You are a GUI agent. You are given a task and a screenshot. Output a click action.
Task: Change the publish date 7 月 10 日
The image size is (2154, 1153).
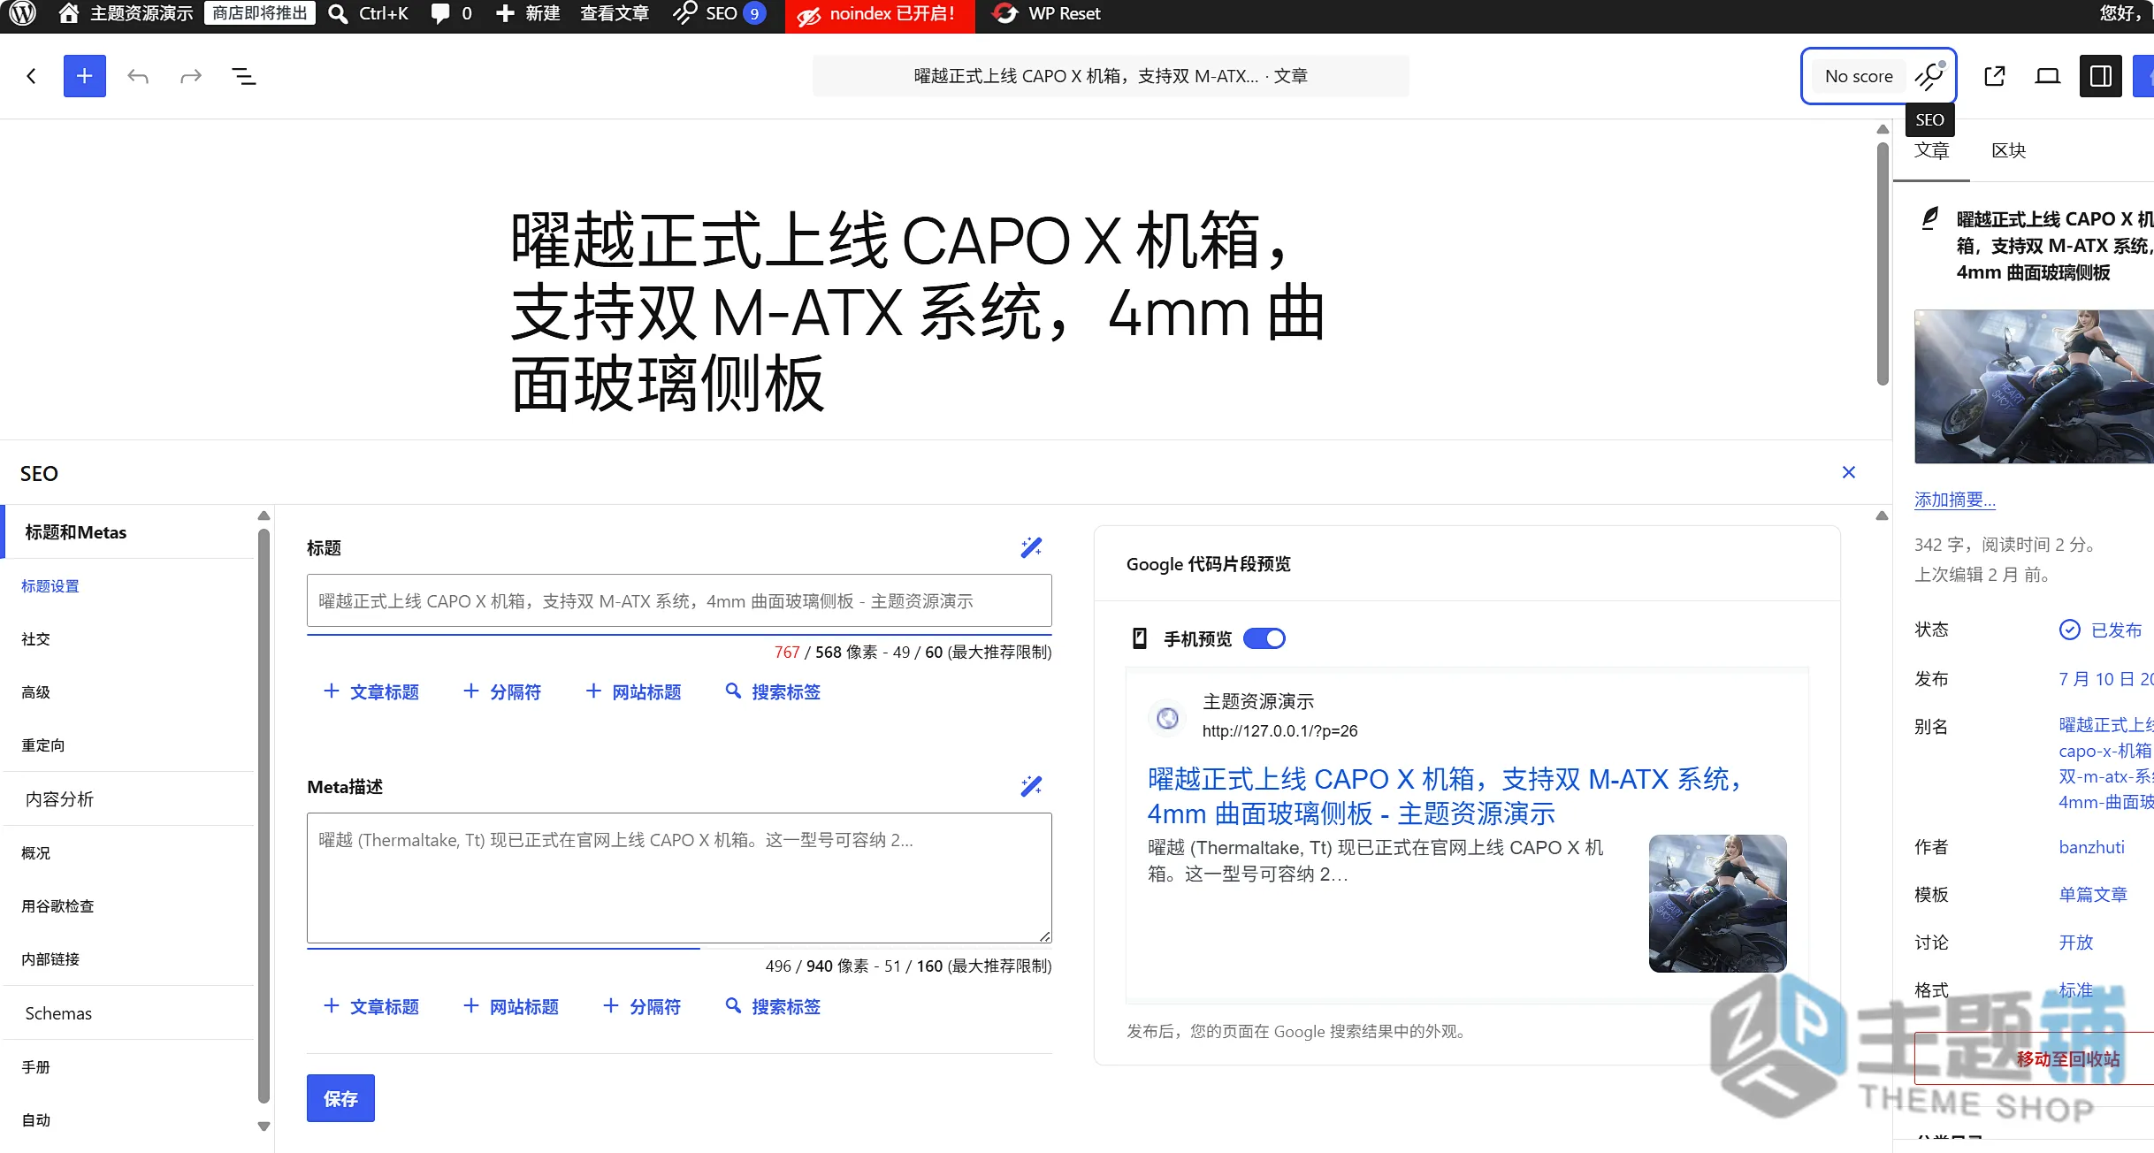(2106, 679)
